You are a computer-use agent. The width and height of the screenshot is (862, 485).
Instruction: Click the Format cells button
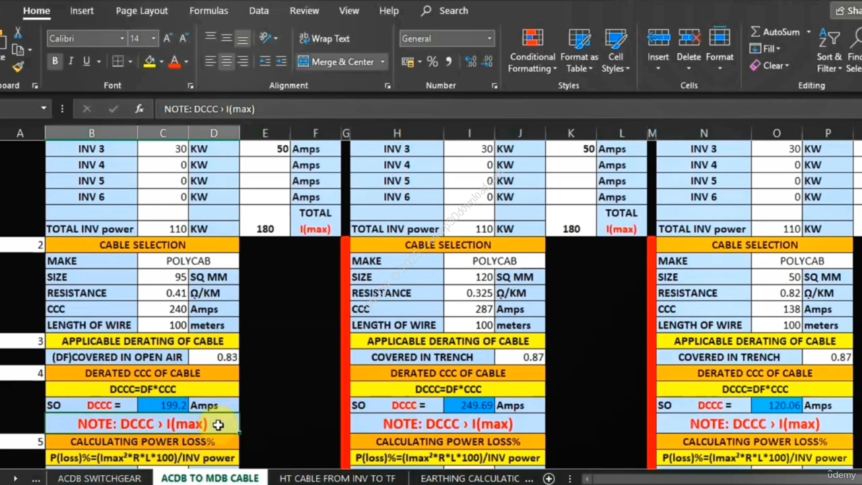719,47
